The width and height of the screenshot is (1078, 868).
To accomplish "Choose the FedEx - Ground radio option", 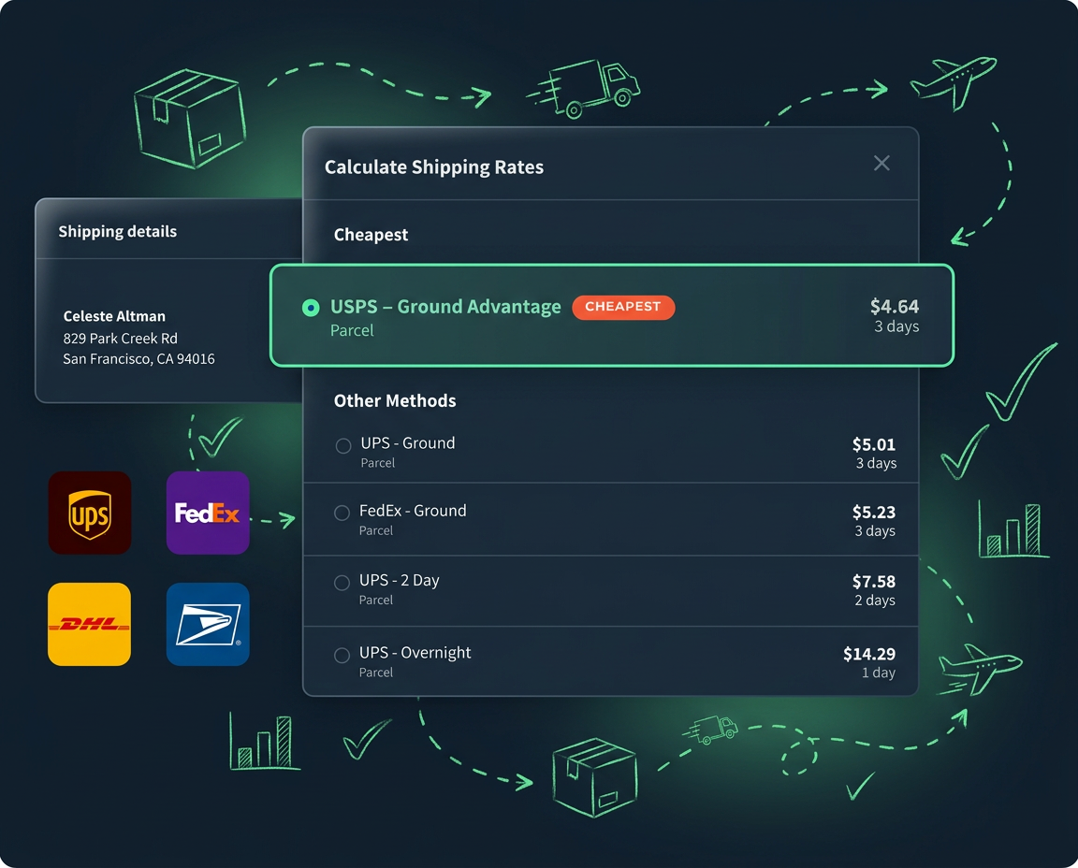I will click(342, 513).
